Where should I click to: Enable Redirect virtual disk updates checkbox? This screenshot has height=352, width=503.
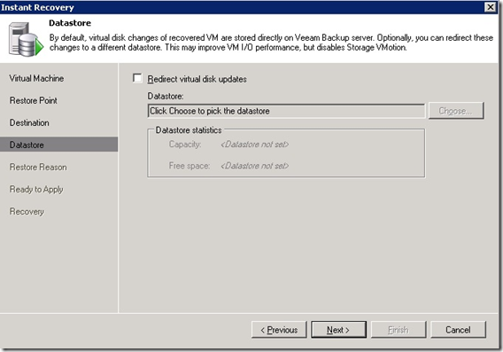[137, 78]
